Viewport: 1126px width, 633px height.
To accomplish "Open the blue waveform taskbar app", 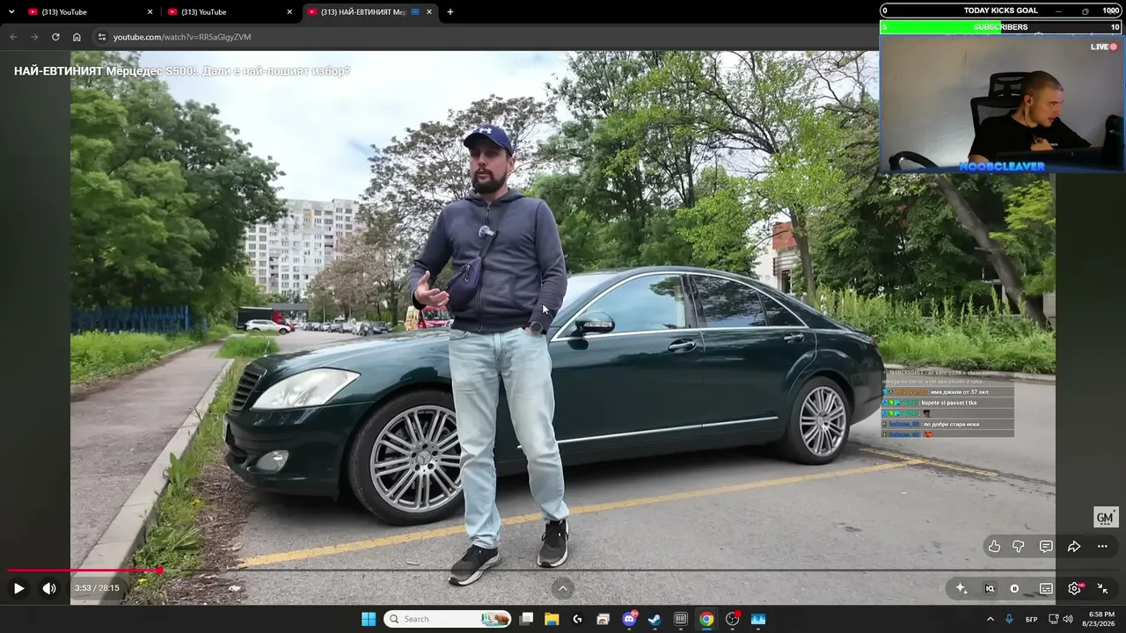I will (758, 619).
